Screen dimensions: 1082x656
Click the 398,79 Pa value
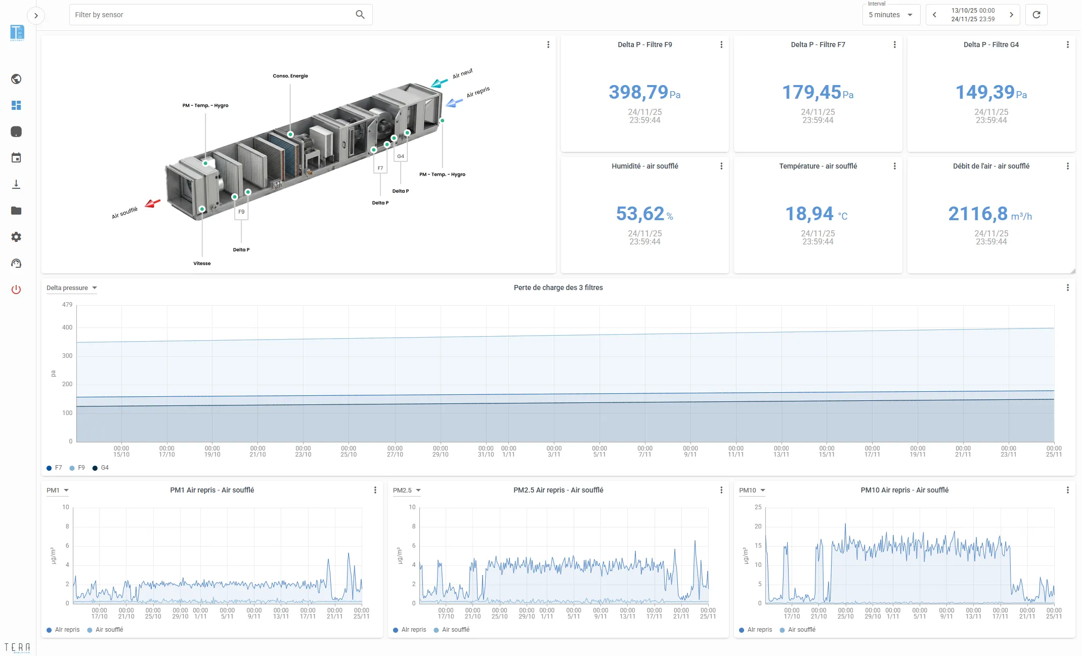pyautogui.click(x=644, y=92)
